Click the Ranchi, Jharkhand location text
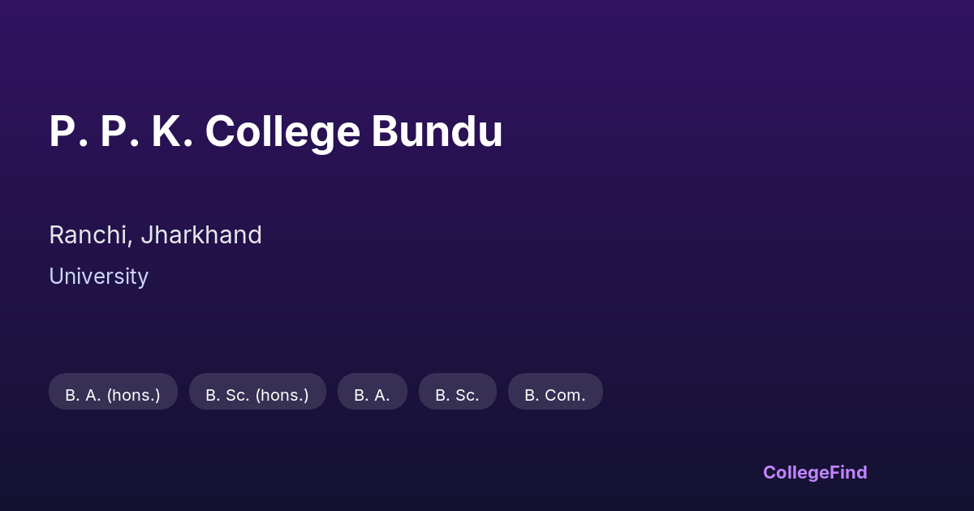 [x=155, y=235]
